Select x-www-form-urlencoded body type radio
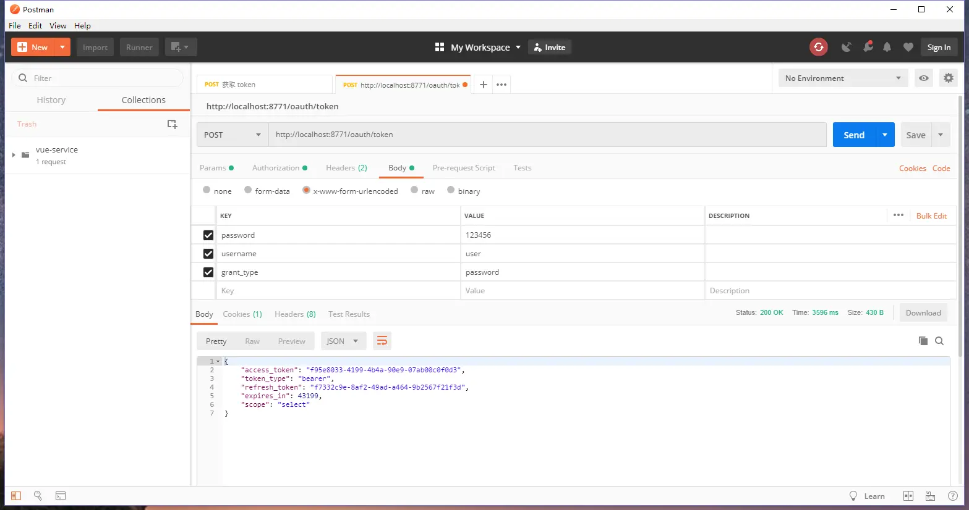The width and height of the screenshot is (969, 510). coord(306,190)
